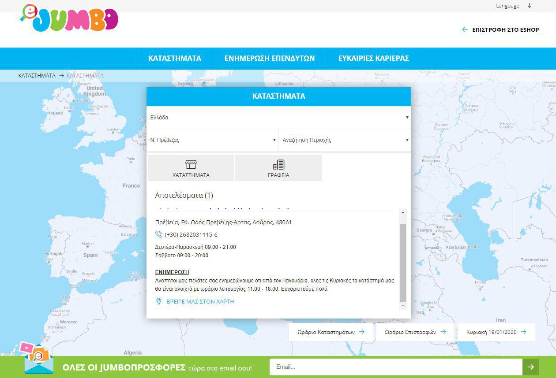
Task: Click the storefront icon above ΚΑΤΑΣΤΗΜΑΤΑ
Action: point(191,165)
